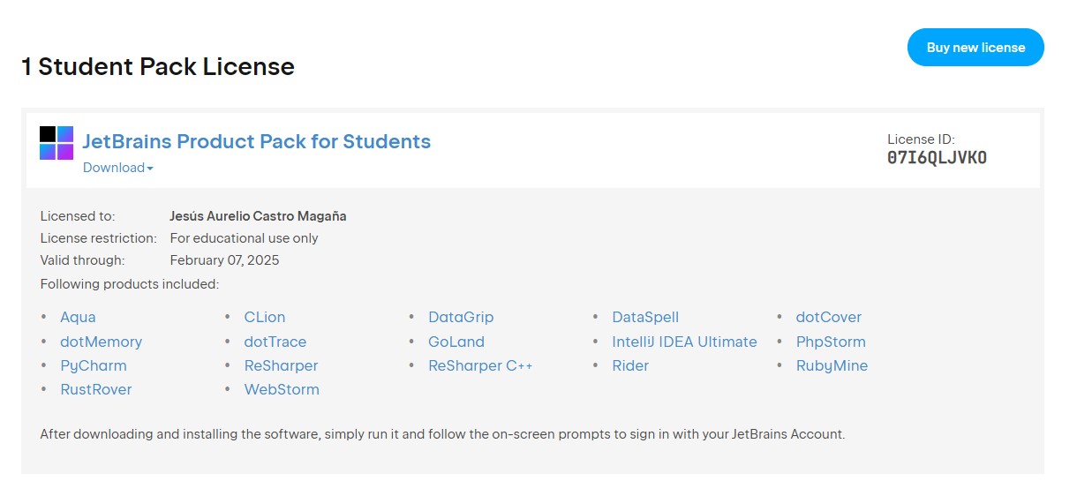The width and height of the screenshot is (1077, 481).
Task: Open the Rider product link
Action: point(630,365)
